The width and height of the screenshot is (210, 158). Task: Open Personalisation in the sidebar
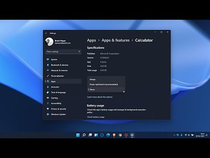[x=63, y=76]
